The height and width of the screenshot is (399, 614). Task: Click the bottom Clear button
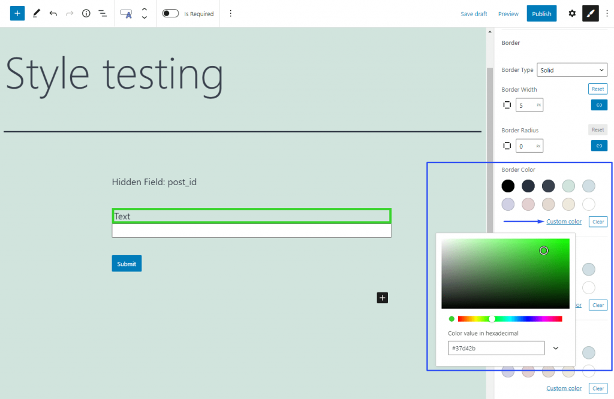(x=598, y=388)
